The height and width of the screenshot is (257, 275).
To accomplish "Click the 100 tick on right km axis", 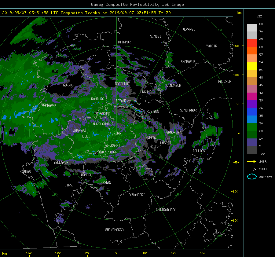I will (x=236, y=75).
